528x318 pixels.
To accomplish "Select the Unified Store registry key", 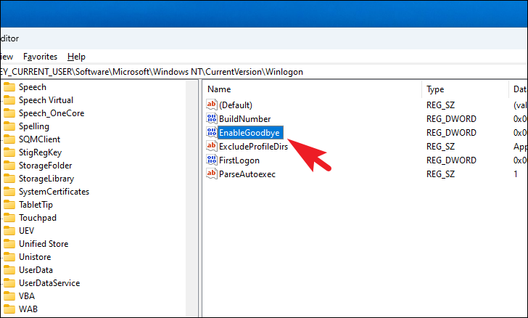I will [x=44, y=244].
